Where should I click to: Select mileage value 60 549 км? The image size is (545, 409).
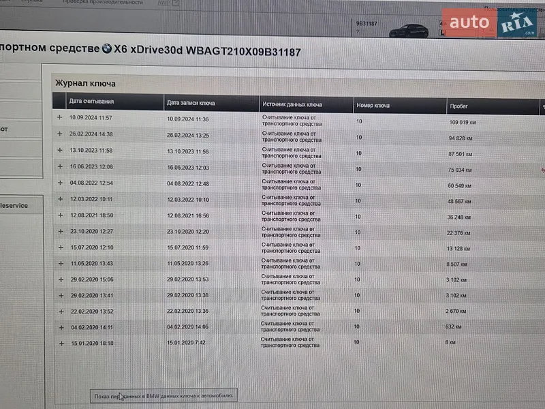pyautogui.click(x=459, y=186)
